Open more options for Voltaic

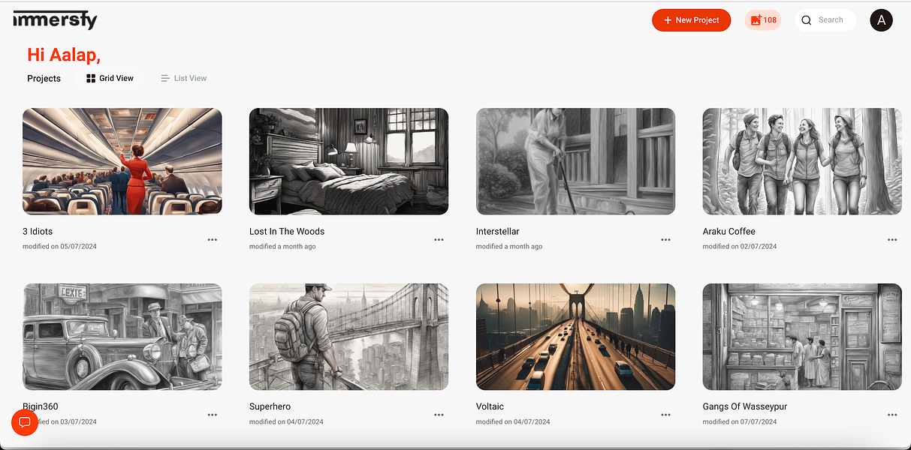click(x=666, y=415)
